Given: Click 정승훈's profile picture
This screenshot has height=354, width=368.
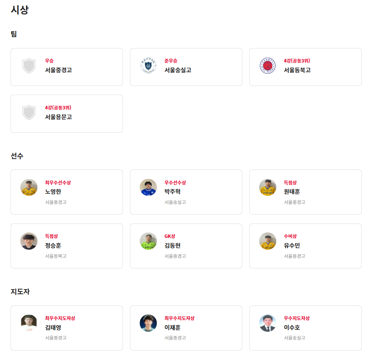Looking at the screenshot, I should [x=29, y=241].
